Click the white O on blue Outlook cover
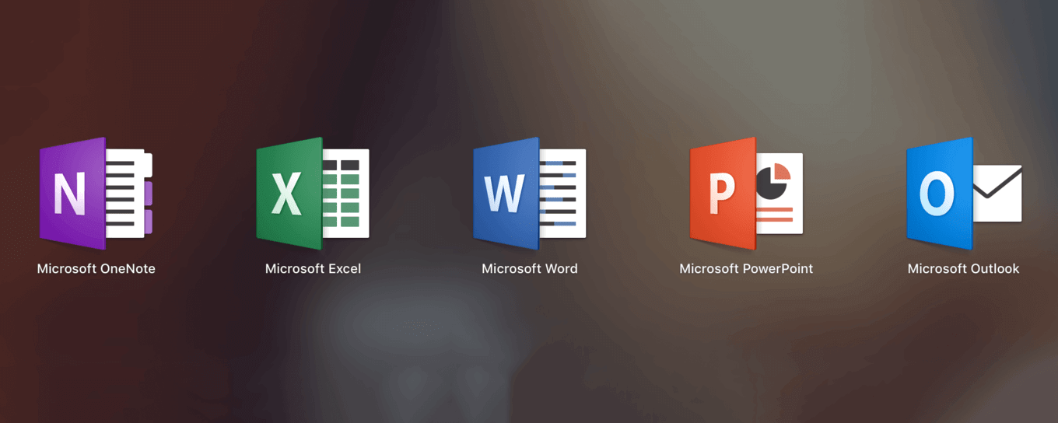1058x423 pixels. coord(937,194)
